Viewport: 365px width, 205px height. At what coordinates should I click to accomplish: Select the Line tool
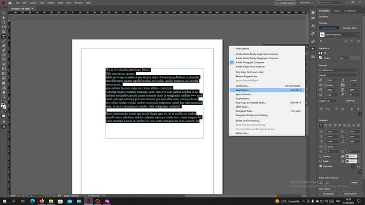pyautogui.click(x=4, y=41)
